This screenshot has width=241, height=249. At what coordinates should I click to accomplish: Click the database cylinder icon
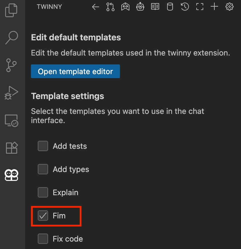click(x=170, y=7)
